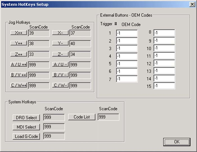The height and width of the screenshot is (152, 197).
Task: Click the C / W++ scancode field
Action: pos(39,86)
